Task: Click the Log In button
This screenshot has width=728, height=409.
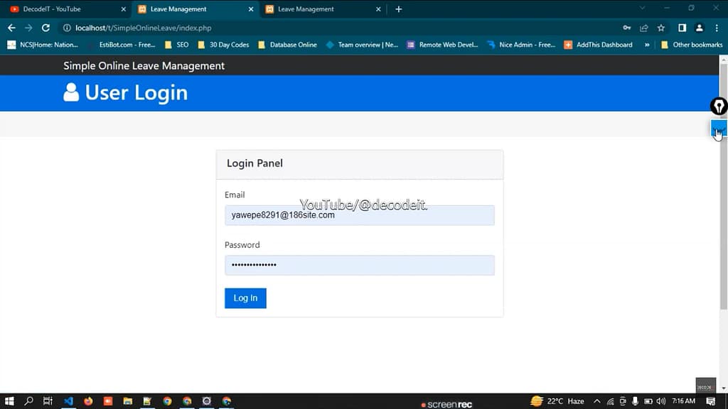Action: (245, 298)
